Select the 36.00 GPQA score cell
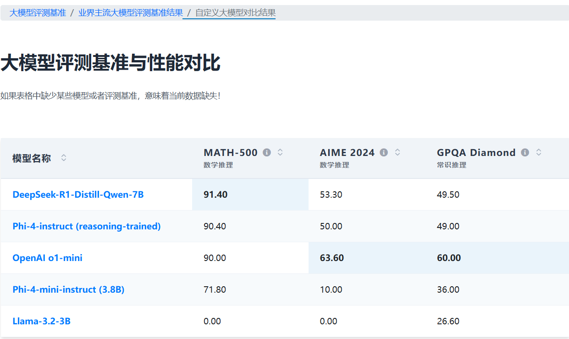The width and height of the screenshot is (569, 339). 497,289
